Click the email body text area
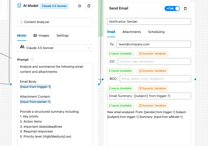The height and width of the screenshot is (146, 208). click(x=149, y=128)
